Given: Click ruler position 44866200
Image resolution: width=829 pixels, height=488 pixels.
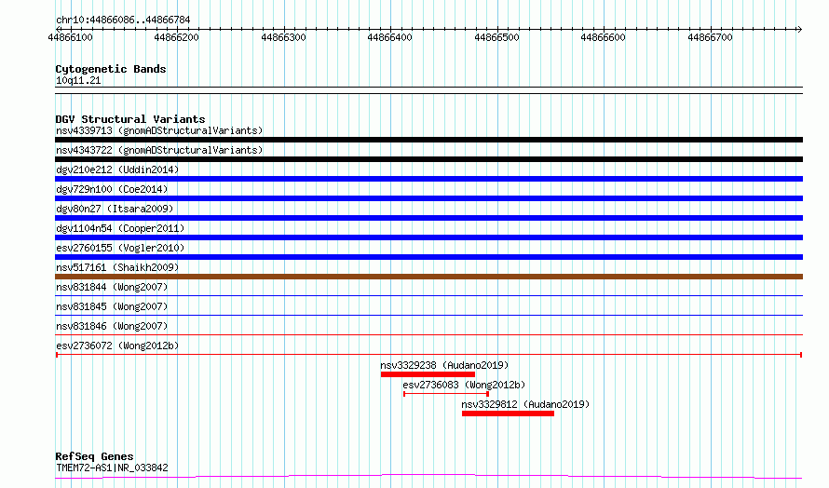Looking at the screenshot, I should coord(177,37).
